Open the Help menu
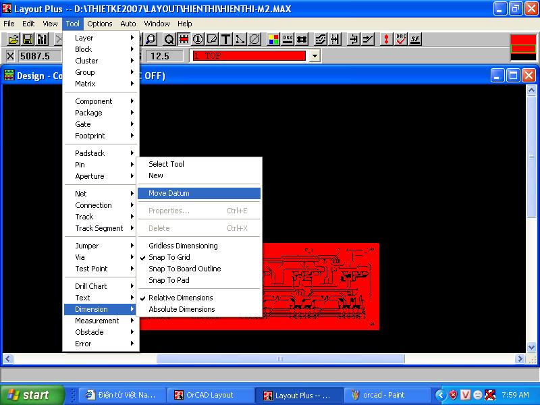The width and height of the screenshot is (540, 405). 184,24
